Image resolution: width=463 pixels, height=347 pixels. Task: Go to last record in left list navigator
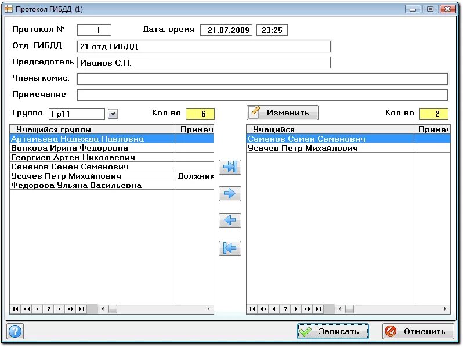coord(82,309)
